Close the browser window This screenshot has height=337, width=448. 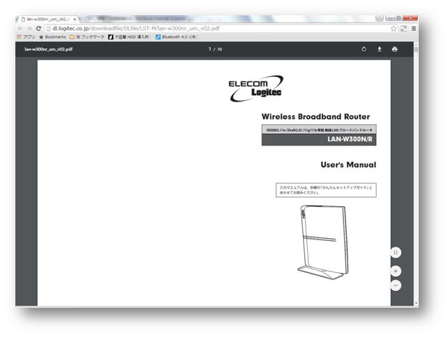pos(410,18)
